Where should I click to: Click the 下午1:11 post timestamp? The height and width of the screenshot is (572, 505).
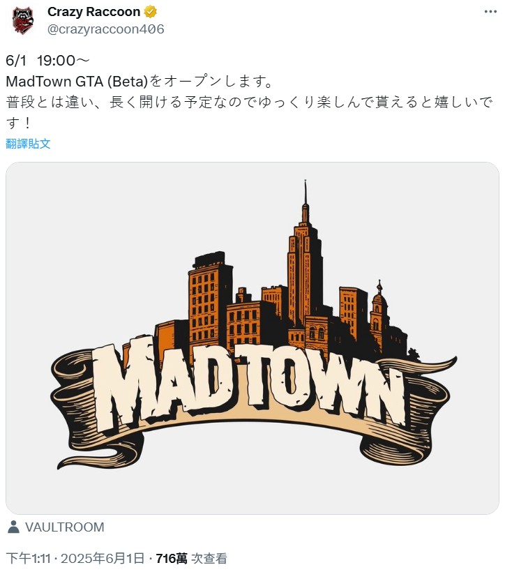(x=28, y=558)
